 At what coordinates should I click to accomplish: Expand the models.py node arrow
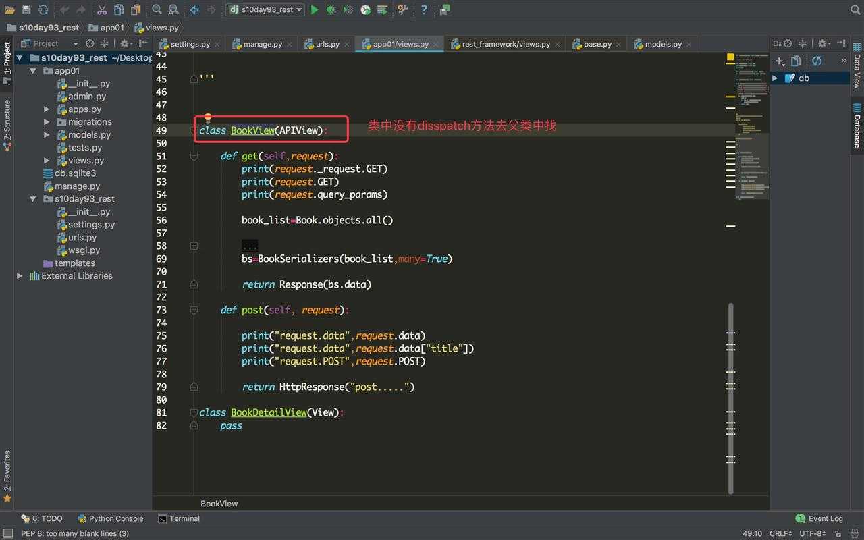pos(47,135)
